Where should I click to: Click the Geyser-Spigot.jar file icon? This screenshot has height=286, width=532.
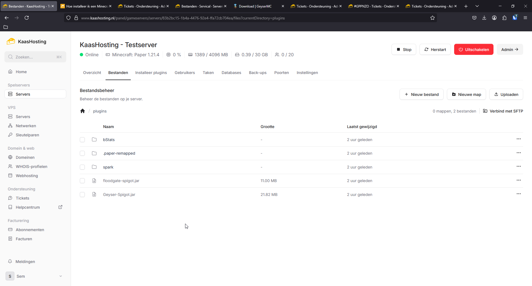pyautogui.click(x=94, y=195)
